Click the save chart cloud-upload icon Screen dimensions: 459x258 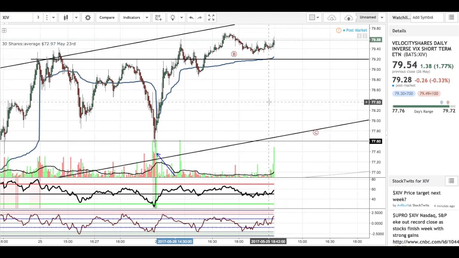coord(348,17)
